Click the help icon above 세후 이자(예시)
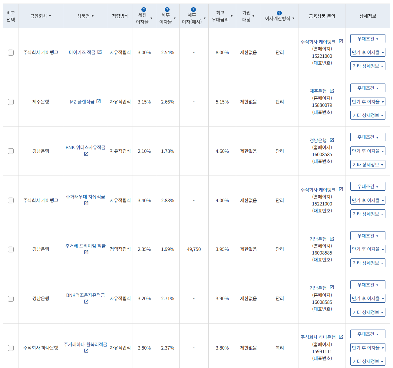 pos(193,10)
